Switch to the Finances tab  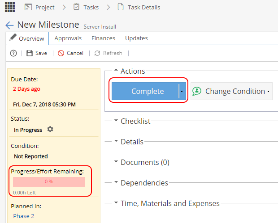click(104, 38)
